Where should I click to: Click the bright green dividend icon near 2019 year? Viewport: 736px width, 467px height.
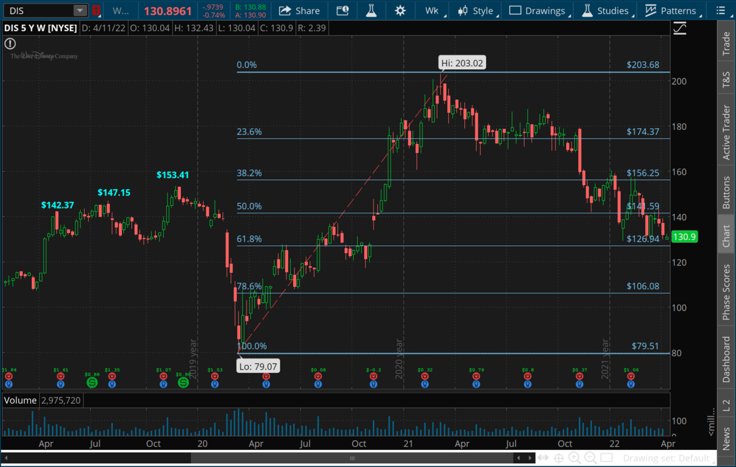pos(183,382)
